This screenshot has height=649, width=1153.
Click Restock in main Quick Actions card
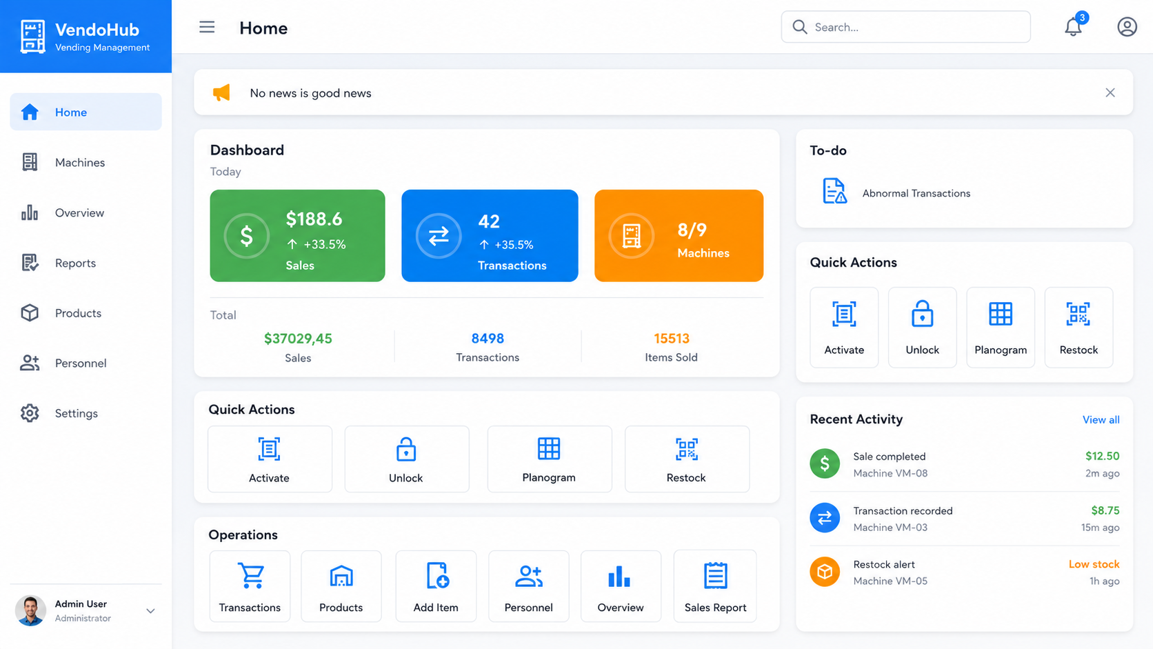coord(687,459)
